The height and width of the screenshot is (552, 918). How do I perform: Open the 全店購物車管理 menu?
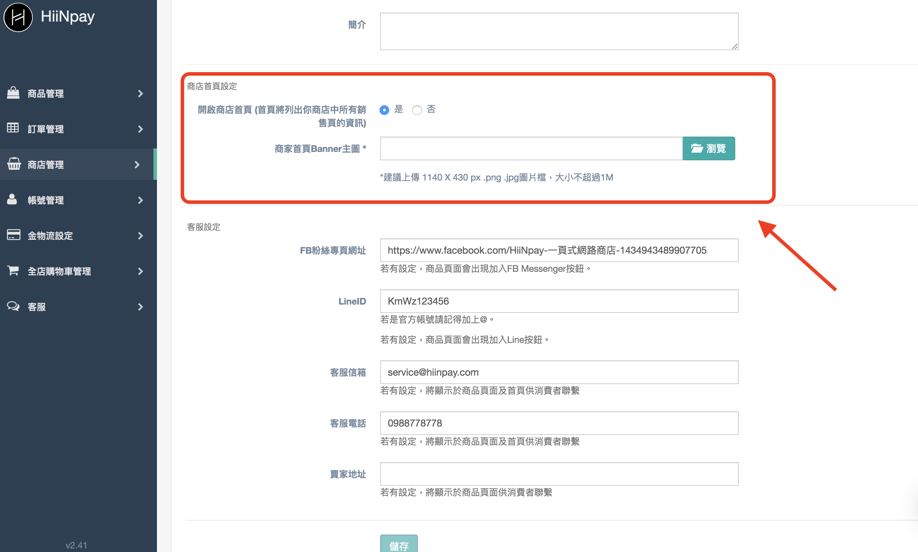point(78,271)
